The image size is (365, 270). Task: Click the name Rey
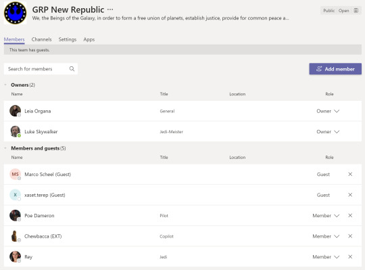[28, 257]
